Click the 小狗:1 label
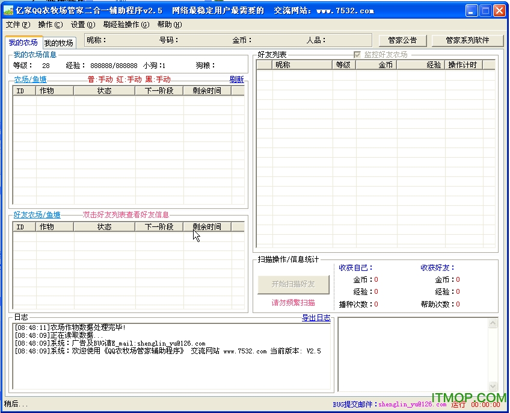The width and height of the screenshot is (510, 413). coord(154,66)
